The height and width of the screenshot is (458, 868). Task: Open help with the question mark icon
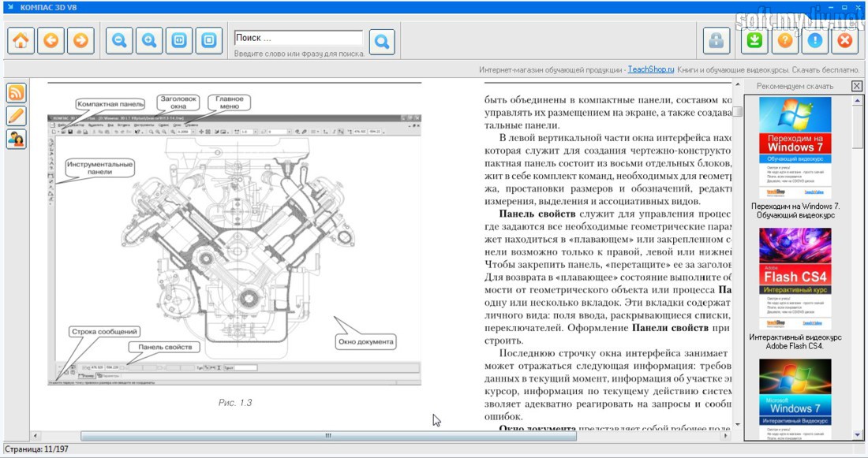coord(785,40)
